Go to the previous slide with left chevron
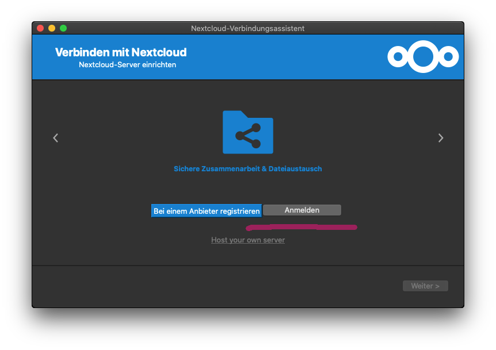Viewport: 496px width, 350px height. click(56, 138)
